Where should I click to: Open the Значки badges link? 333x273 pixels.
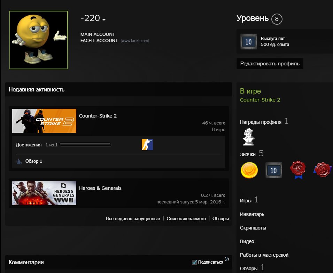click(248, 154)
